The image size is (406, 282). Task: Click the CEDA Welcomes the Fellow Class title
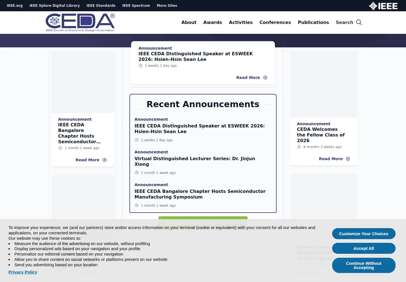pos(321,135)
